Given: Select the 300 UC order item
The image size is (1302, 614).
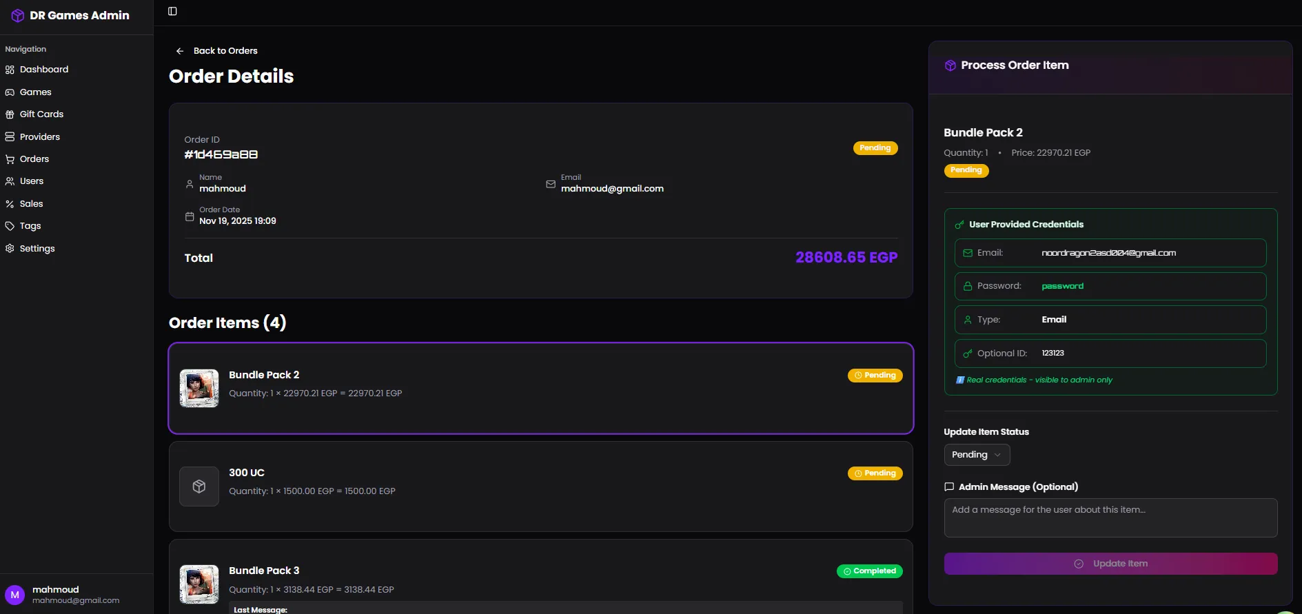Looking at the screenshot, I should pyautogui.click(x=540, y=487).
